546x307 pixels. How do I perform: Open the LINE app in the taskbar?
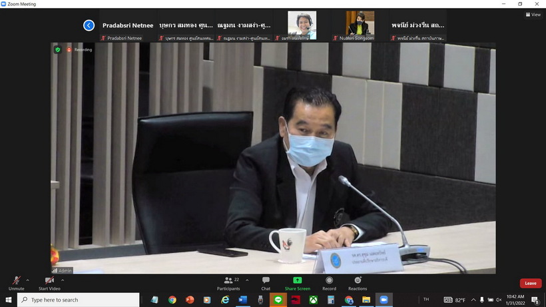pos(278,300)
